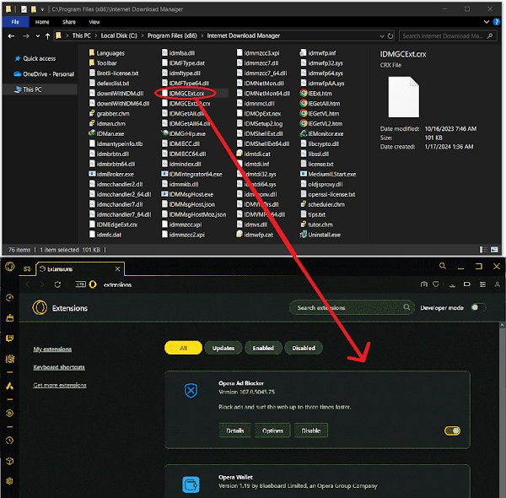
Task: Click the Search extensions field
Action: pyautogui.click(x=352, y=307)
